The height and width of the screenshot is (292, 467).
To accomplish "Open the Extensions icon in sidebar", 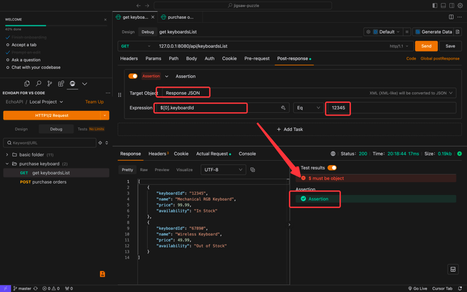I will click(x=61, y=84).
